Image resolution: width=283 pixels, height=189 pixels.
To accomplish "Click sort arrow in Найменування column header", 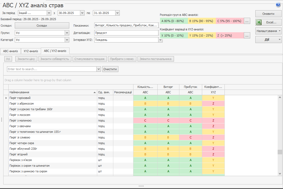I will 95,92.
